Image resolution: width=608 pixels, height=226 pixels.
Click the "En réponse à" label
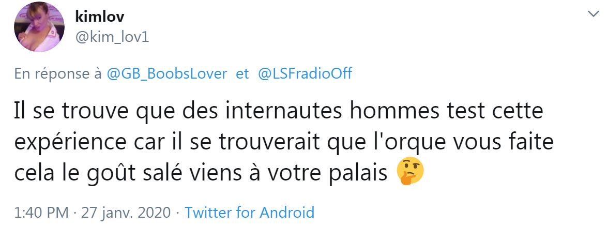57,73
